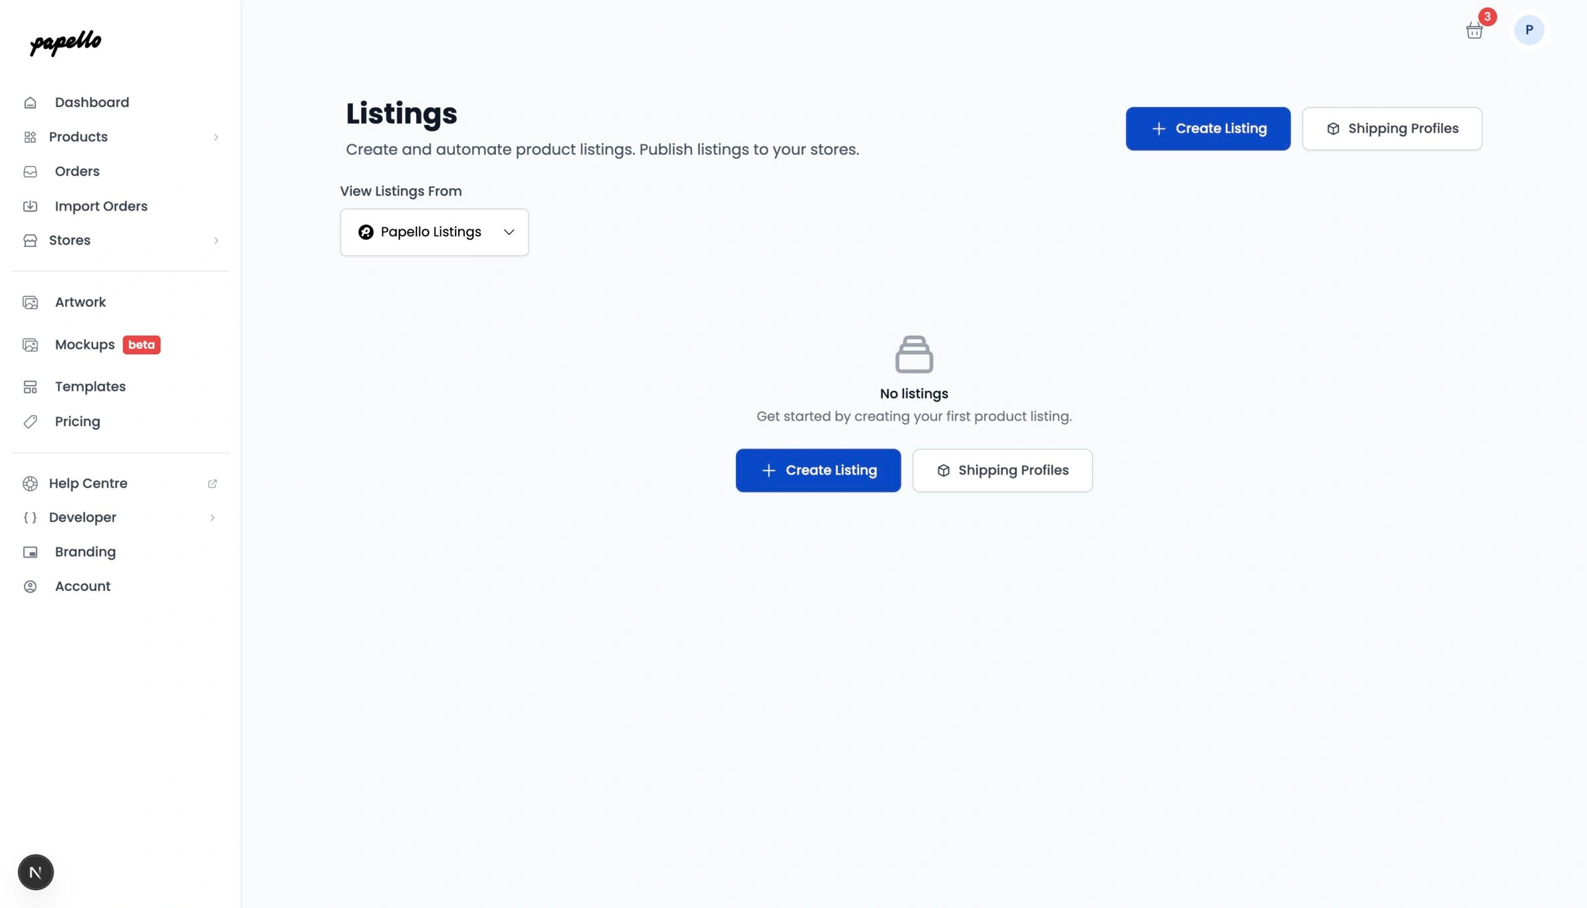Image resolution: width=1587 pixels, height=908 pixels.
Task: Click the blue Create Listing button
Action: [x=1208, y=128]
